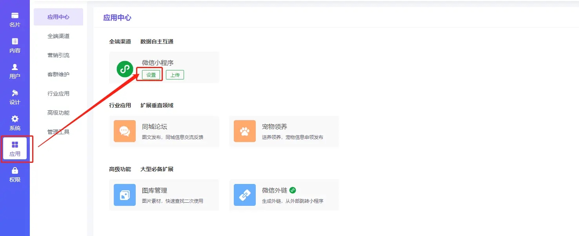This screenshot has height=236, width=579.
Task: Click the green 微信小程序 logo icon
Action: click(125, 69)
